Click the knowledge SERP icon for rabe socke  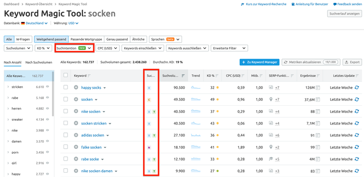coord(270,159)
